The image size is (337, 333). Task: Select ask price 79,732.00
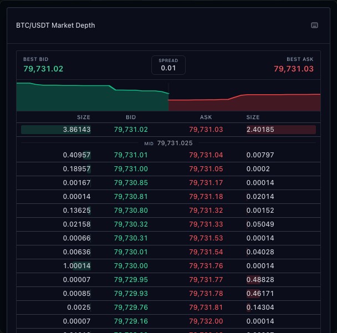point(206,321)
